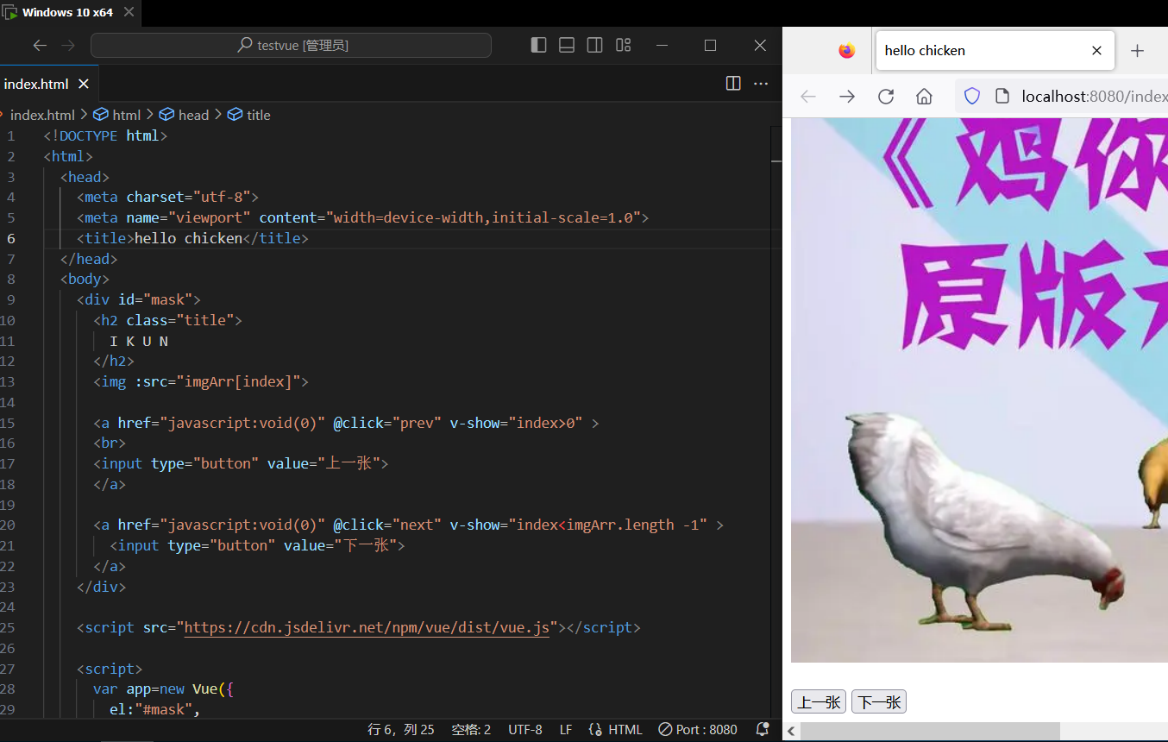The height and width of the screenshot is (742, 1168).
Task: Open the editor more actions menu
Action: pyautogui.click(x=761, y=84)
